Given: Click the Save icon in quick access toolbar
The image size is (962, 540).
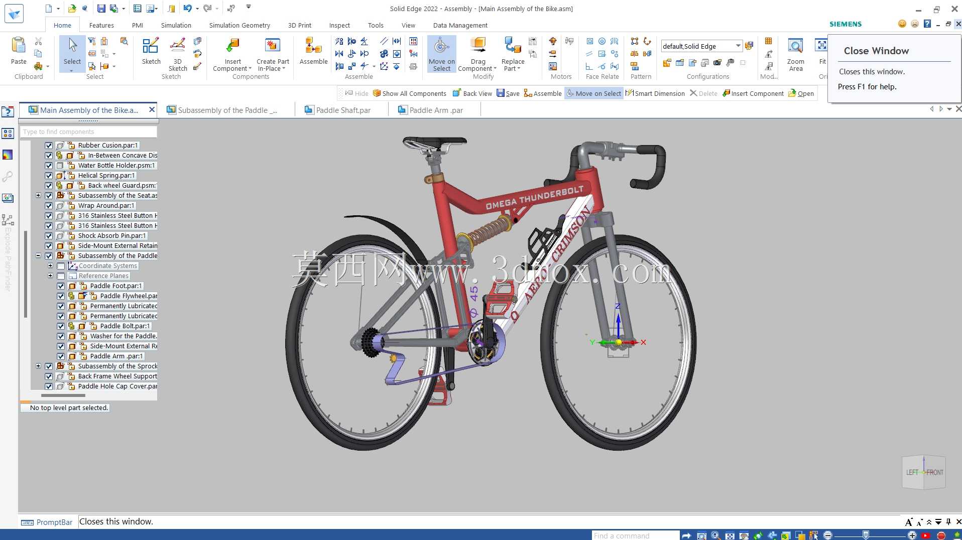Looking at the screenshot, I should tap(101, 9).
